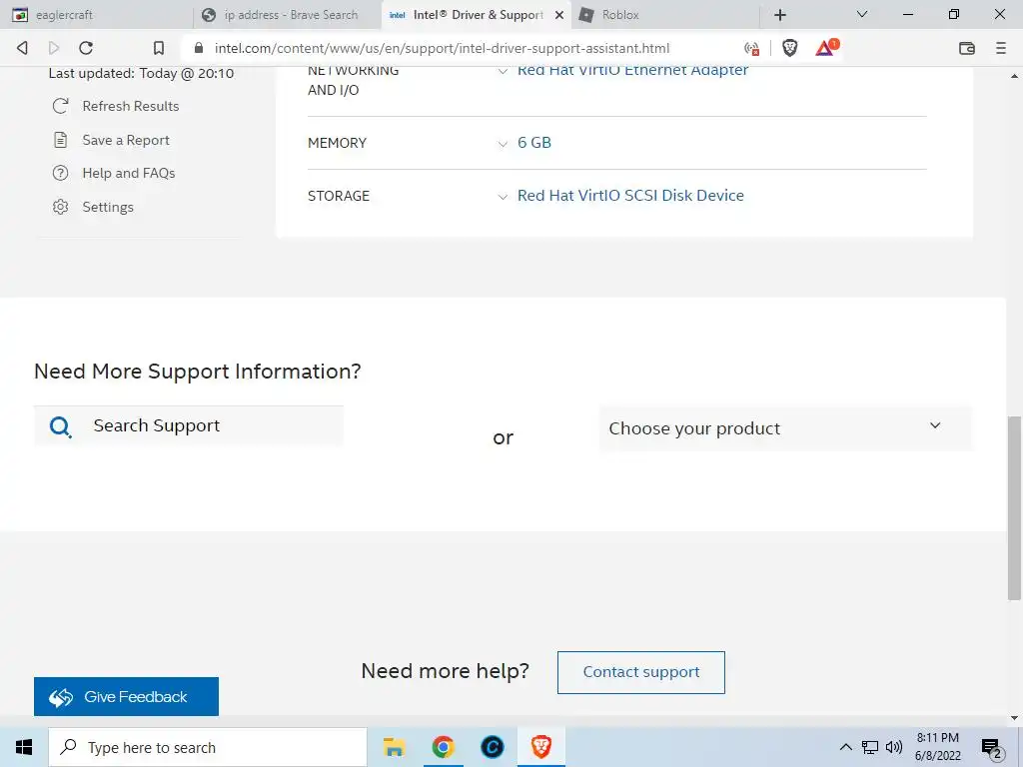The height and width of the screenshot is (767, 1023).
Task: Open Help and FAQs link
Action: click(129, 173)
